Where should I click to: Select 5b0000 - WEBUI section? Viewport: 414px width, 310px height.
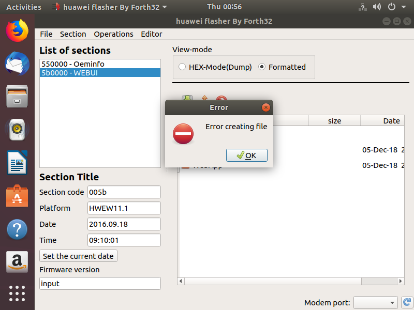(100, 73)
